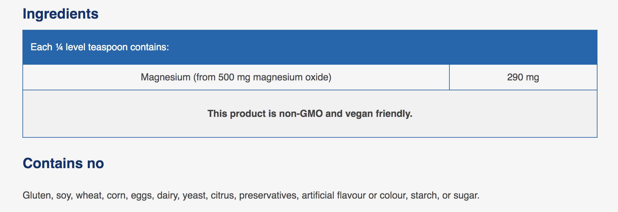This screenshot has height=212, width=618.
Task: Click the word 'teaspoon' in the blue header
Action: coord(107,47)
